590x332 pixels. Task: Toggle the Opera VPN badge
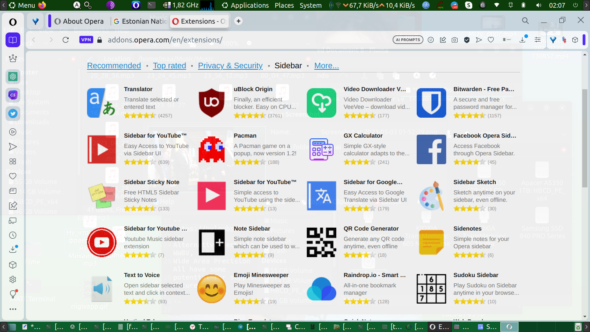click(x=86, y=40)
